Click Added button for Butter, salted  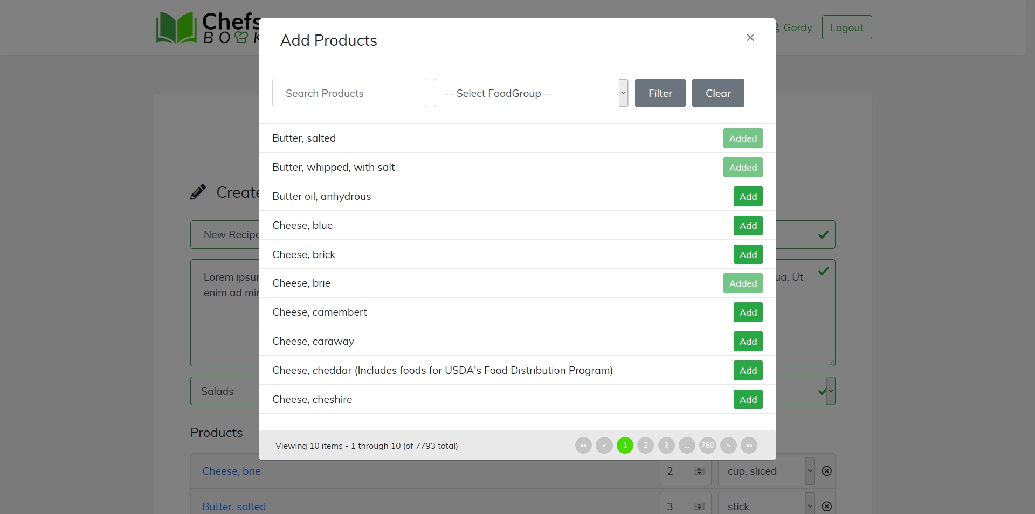[743, 138]
